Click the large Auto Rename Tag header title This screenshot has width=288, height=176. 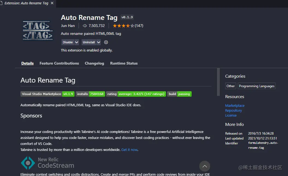point(89,18)
